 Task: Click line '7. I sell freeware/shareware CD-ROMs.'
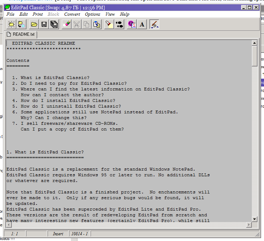65,123
